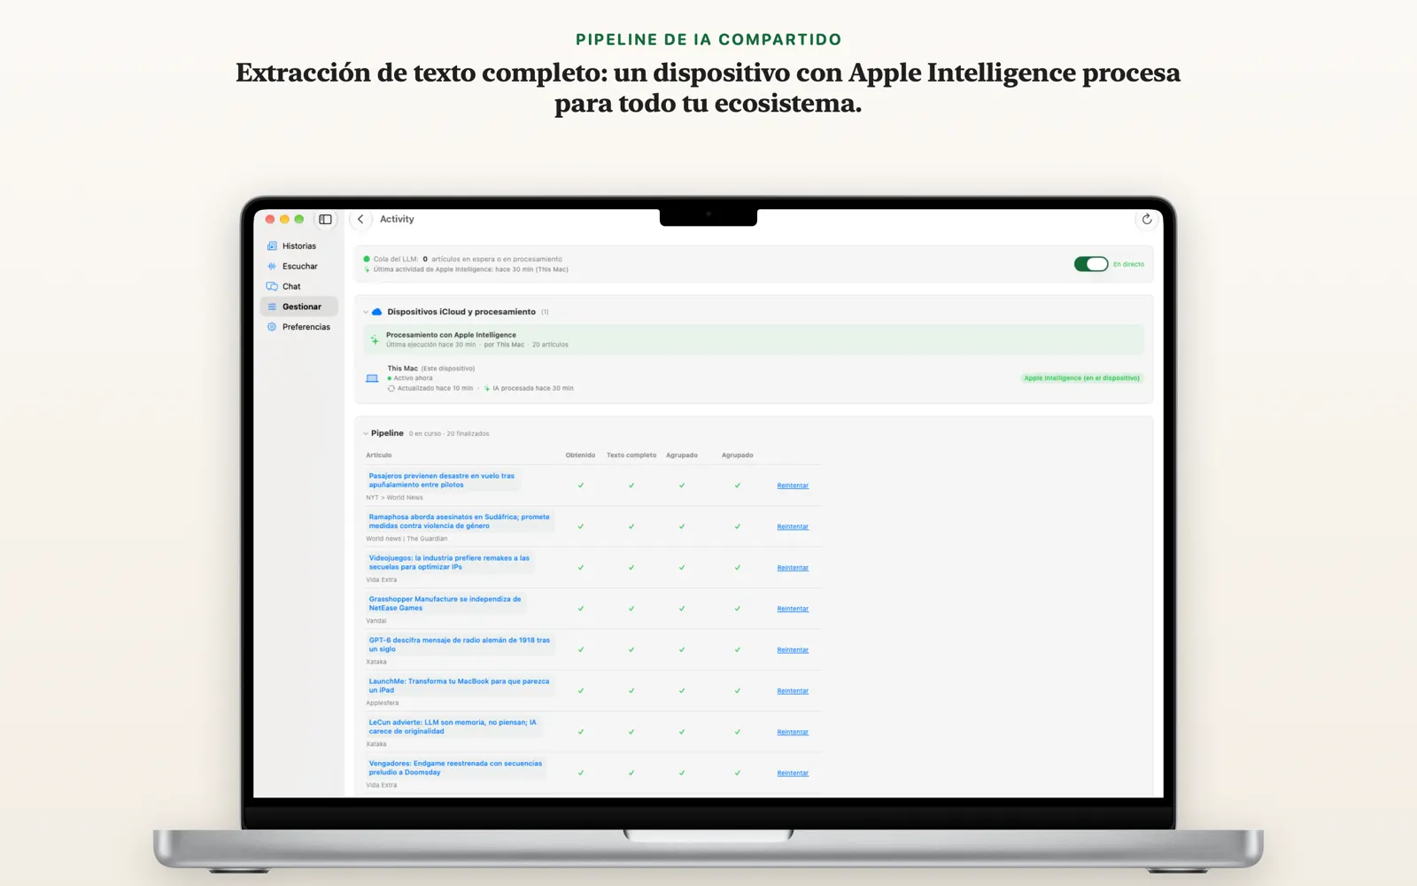Open article 'LeCun advierte: LLM son memoria'

click(x=453, y=727)
